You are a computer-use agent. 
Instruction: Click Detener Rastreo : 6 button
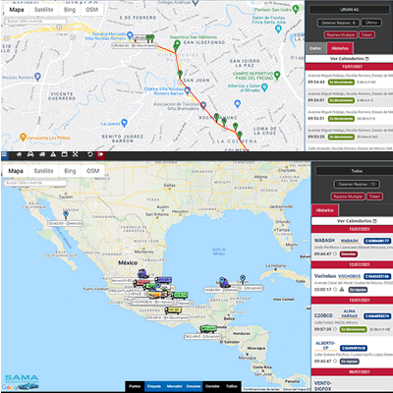click(x=338, y=23)
